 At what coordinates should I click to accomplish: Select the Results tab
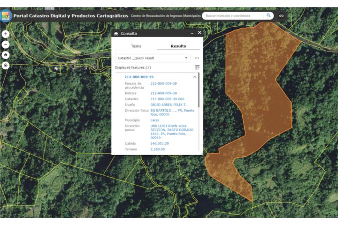pyautogui.click(x=178, y=46)
